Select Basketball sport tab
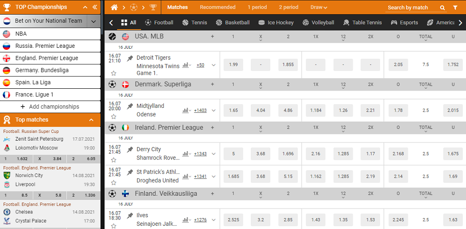466x229 pixels. coord(233,23)
